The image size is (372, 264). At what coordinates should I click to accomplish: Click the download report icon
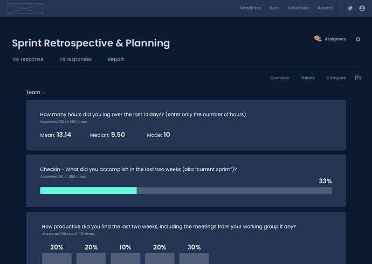tap(358, 78)
